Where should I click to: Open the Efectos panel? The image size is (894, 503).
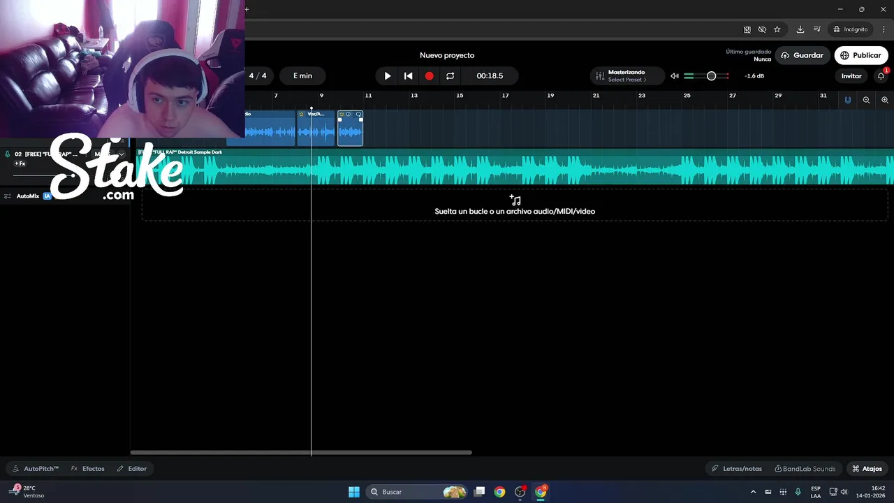(x=88, y=469)
